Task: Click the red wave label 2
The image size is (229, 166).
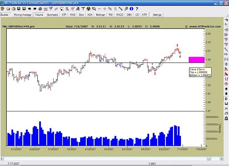Action: tap(155, 74)
